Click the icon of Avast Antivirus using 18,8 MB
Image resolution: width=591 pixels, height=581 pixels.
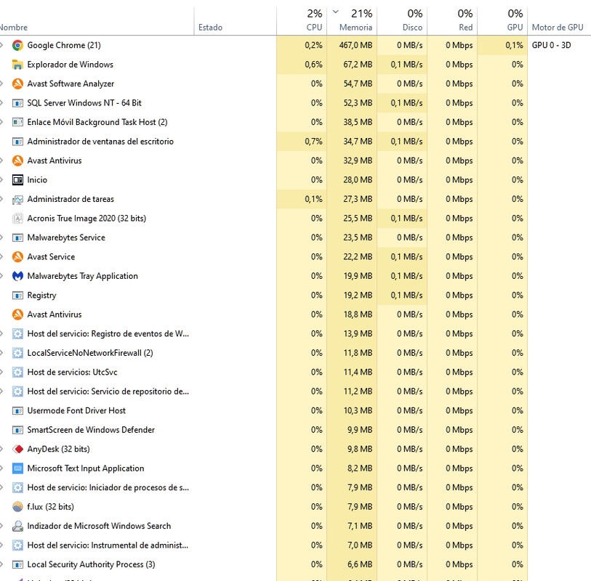17,314
